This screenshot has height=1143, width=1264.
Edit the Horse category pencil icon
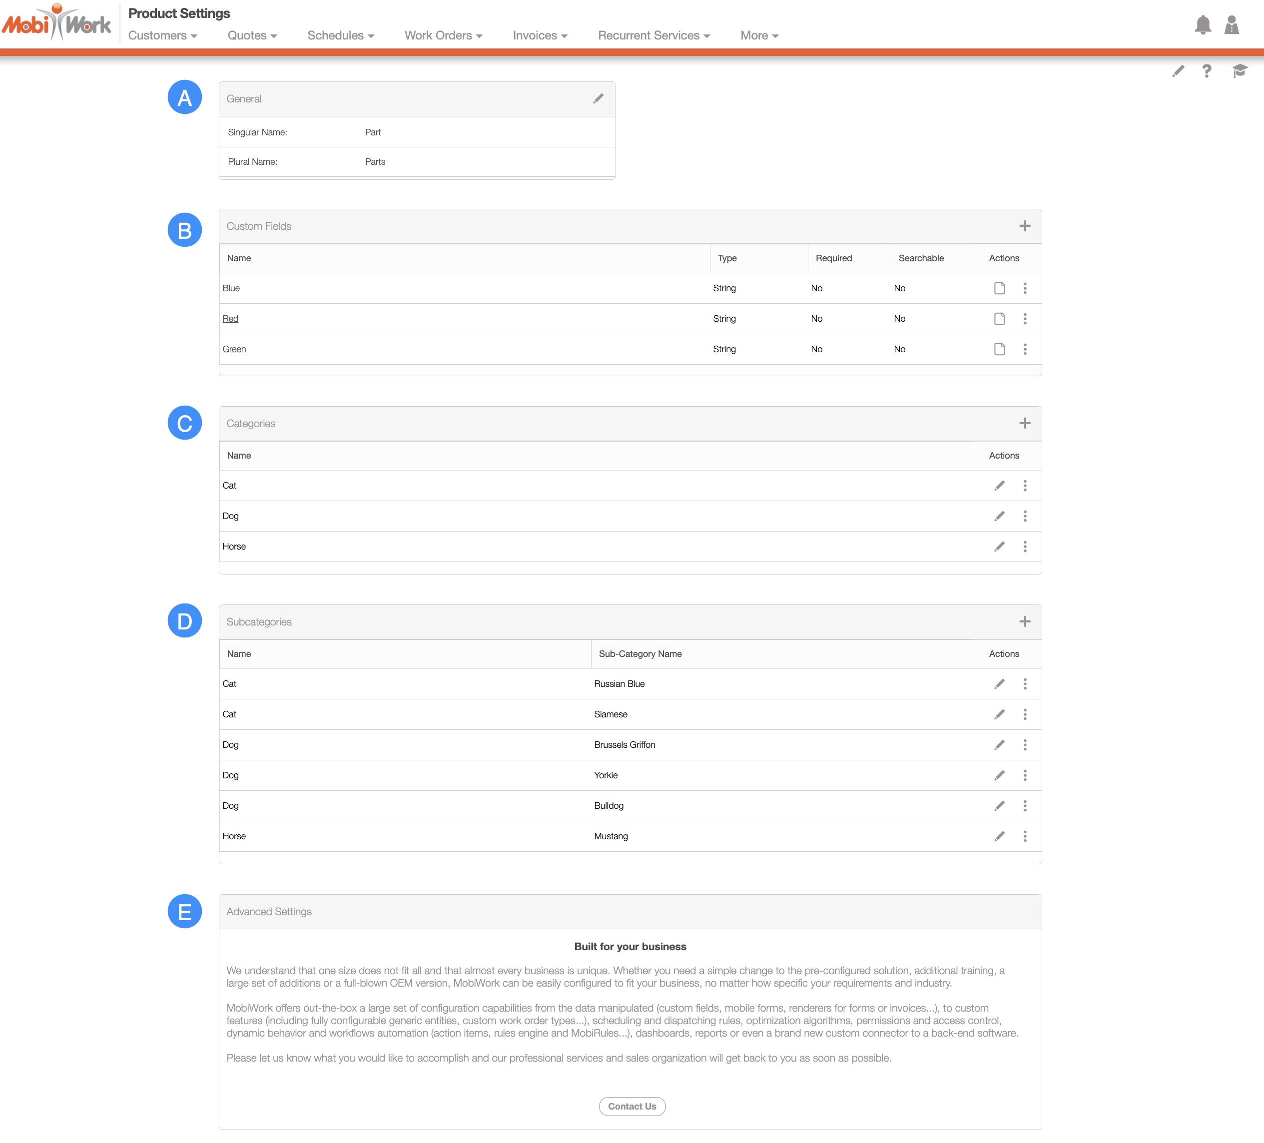(999, 547)
